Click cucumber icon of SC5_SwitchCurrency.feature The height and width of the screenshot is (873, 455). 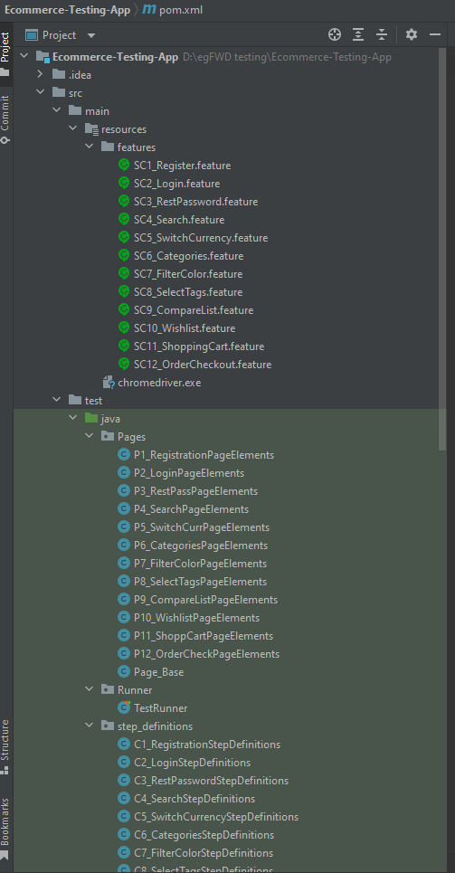tap(124, 237)
